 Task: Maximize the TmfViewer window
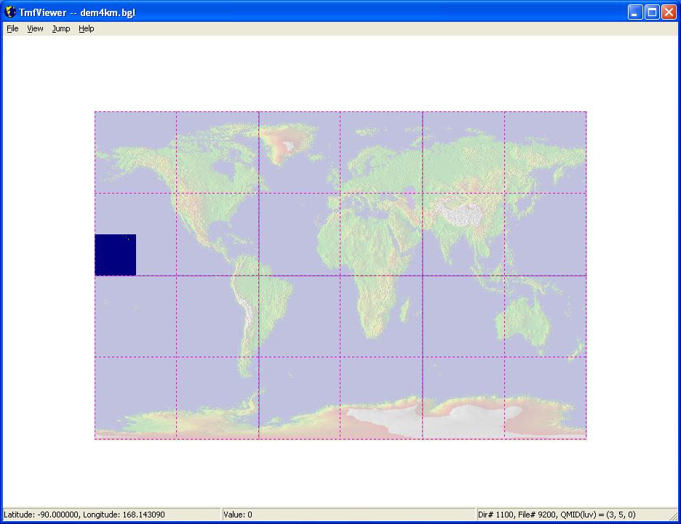click(x=653, y=12)
